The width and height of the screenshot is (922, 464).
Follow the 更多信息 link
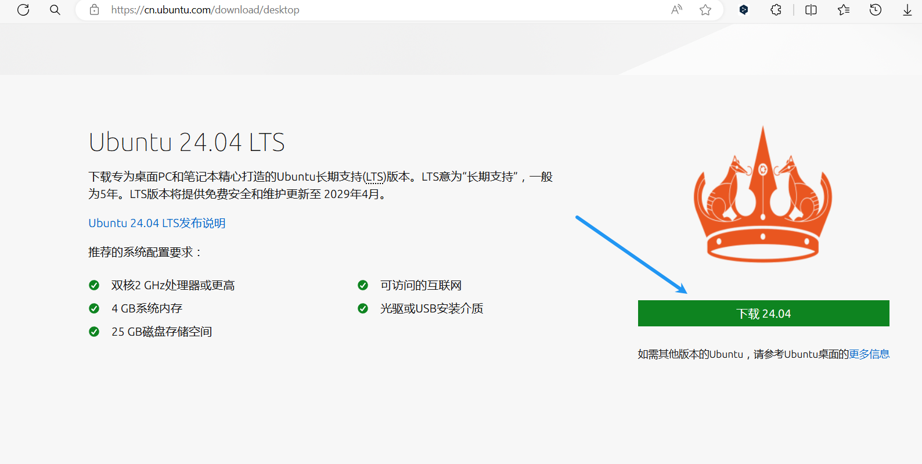[x=869, y=354]
